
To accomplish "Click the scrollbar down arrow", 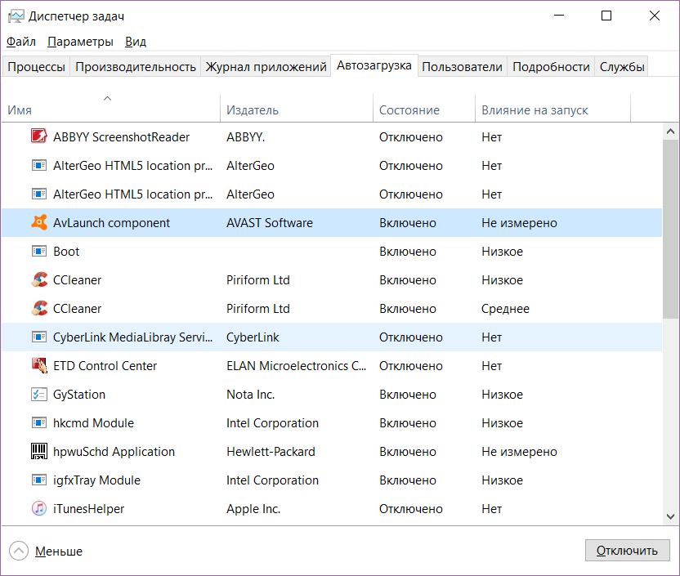I will [670, 516].
